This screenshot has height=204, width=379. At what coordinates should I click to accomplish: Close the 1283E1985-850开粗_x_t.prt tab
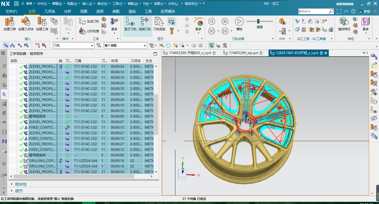pos(326,53)
